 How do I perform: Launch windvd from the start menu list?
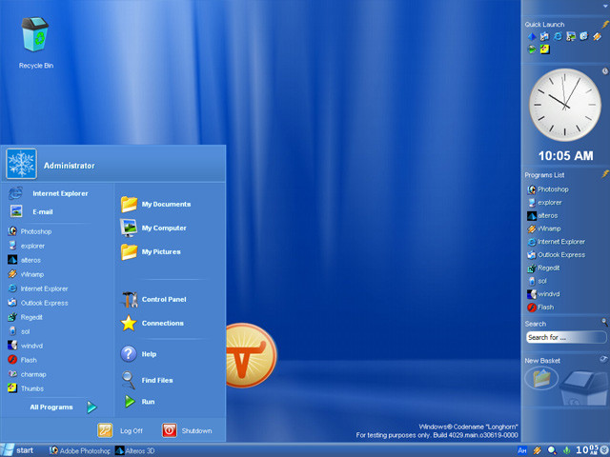(x=26, y=346)
